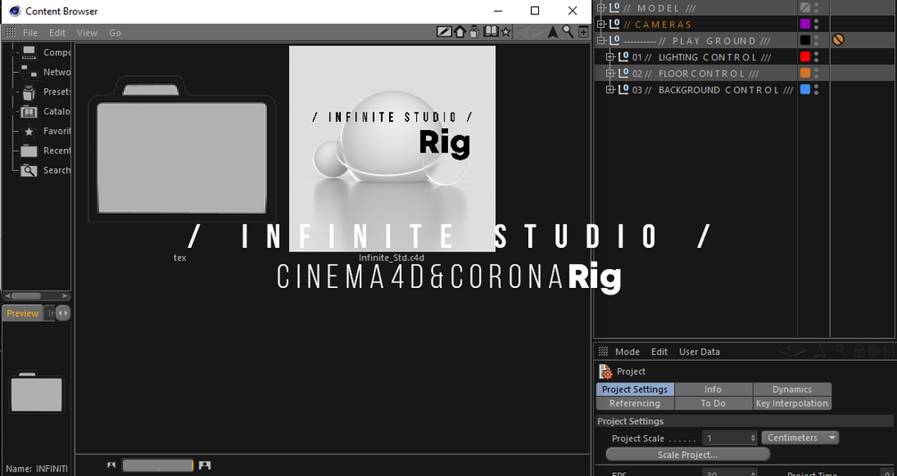The image size is (897, 476).
Task: Open the View menu in Content Browser
Action: click(x=87, y=33)
